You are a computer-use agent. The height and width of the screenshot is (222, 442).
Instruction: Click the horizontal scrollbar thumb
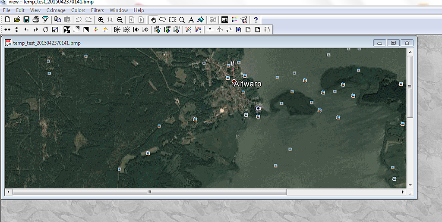(x=149, y=192)
